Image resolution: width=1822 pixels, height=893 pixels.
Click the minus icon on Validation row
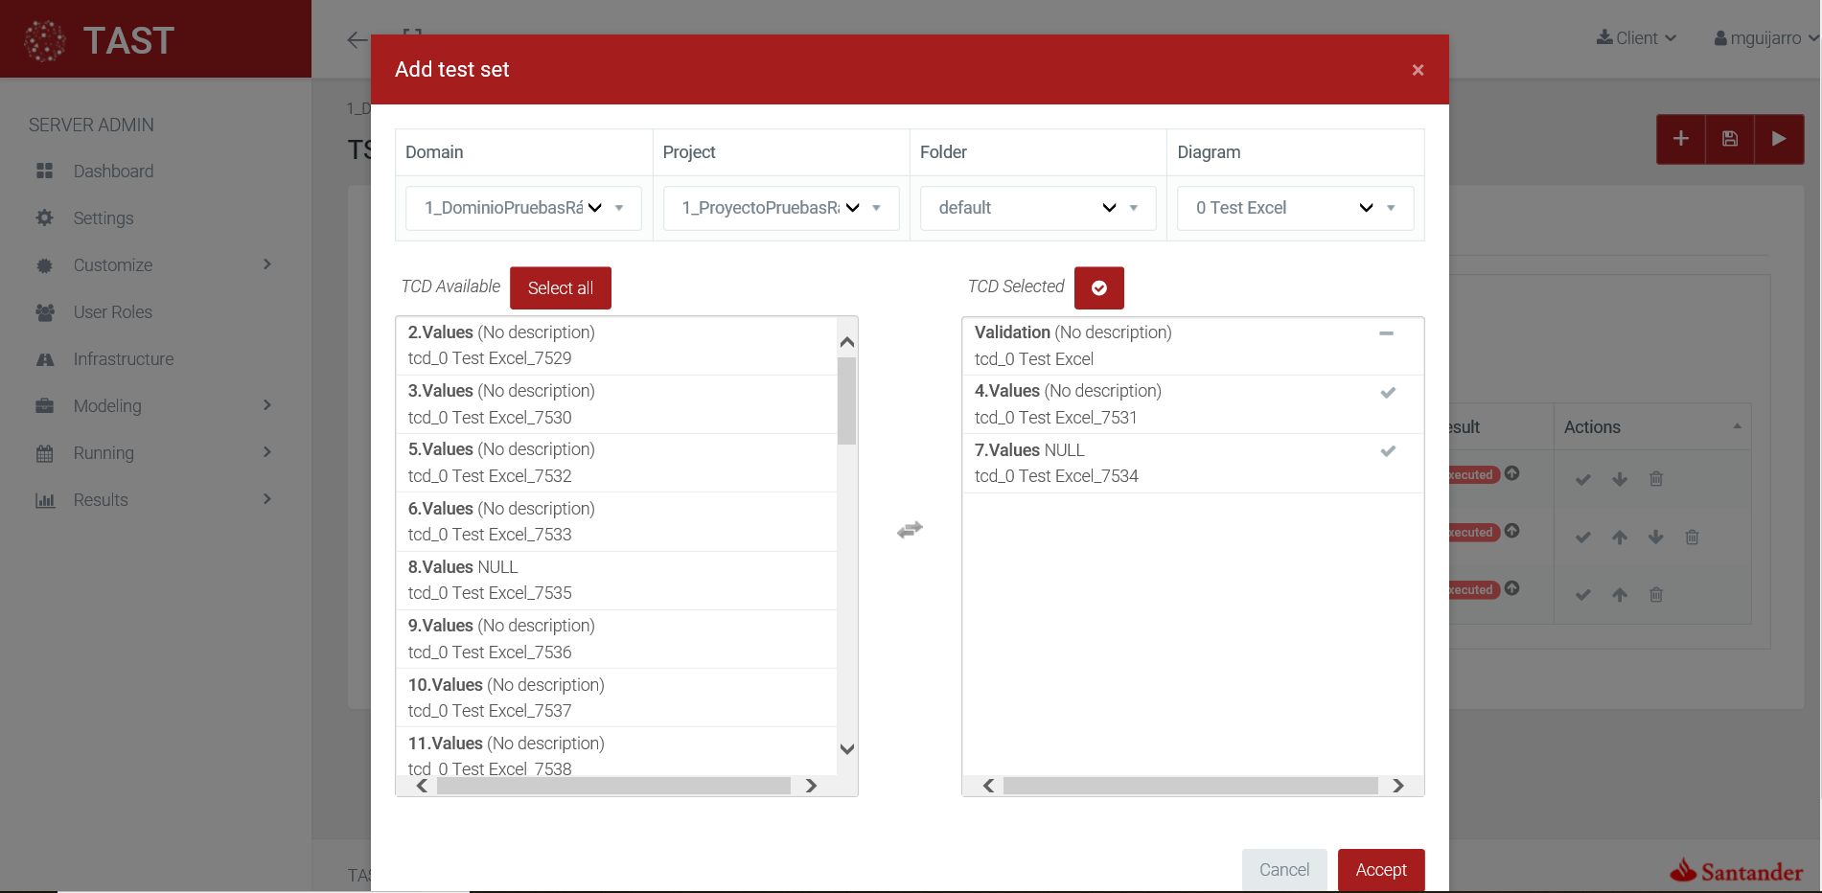pos(1386,333)
